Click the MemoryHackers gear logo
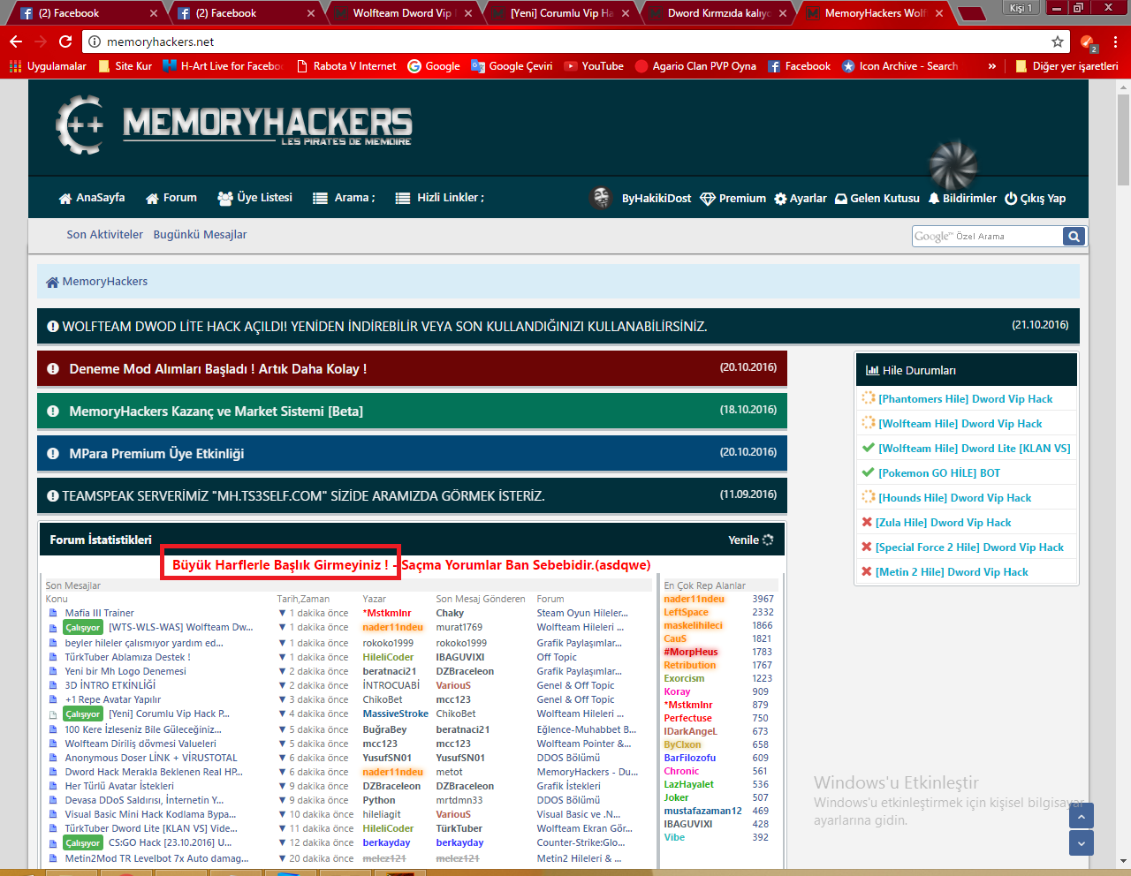Viewport: 1131px width, 876px height. [x=80, y=125]
